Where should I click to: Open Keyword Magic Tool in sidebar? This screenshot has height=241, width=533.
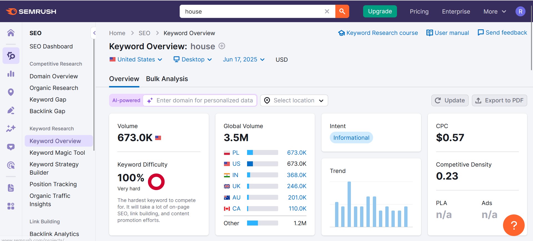coord(57,153)
